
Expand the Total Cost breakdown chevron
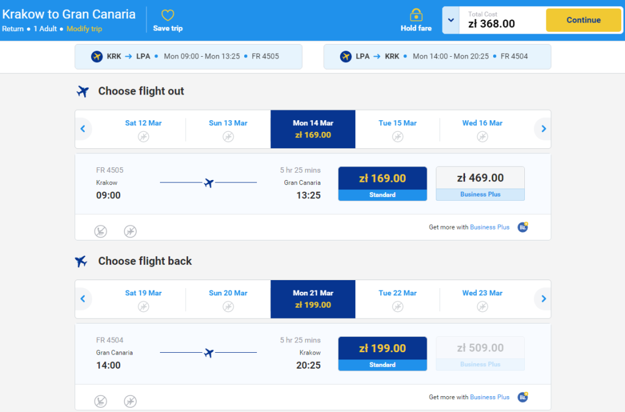[x=451, y=20]
